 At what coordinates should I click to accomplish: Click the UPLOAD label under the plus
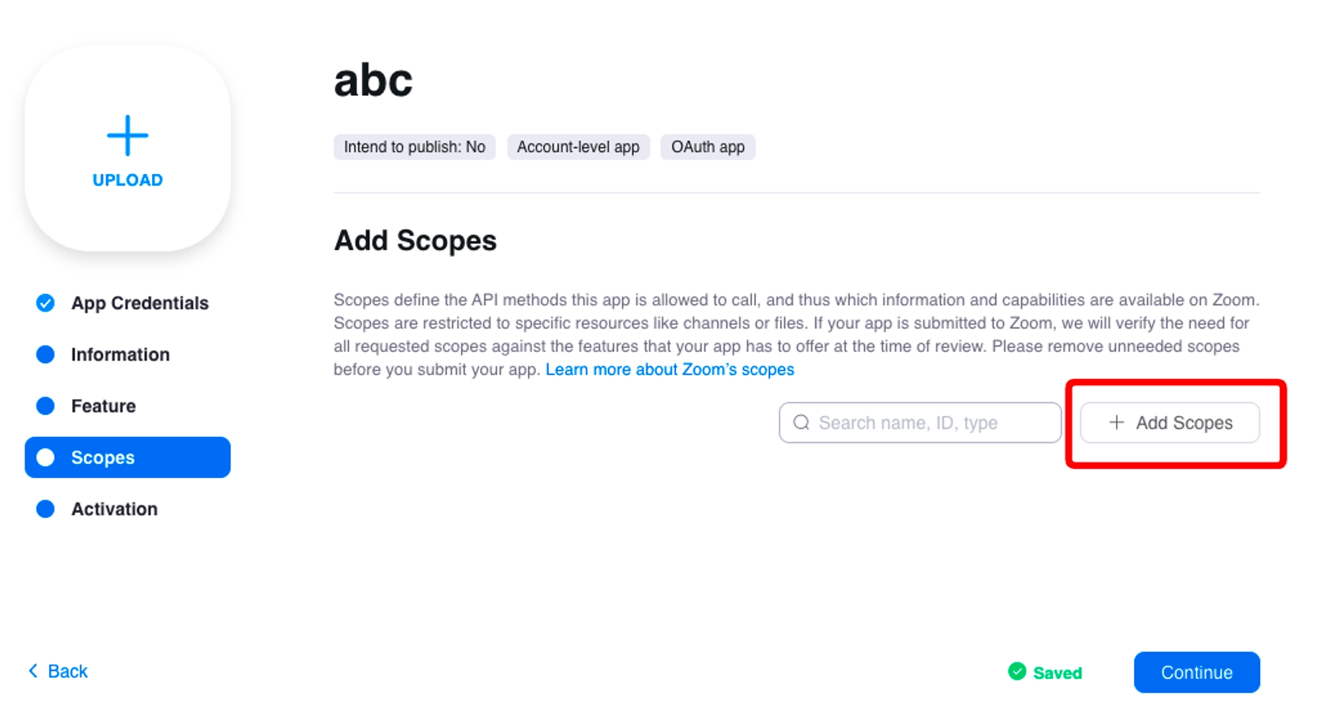tap(128, 180)
